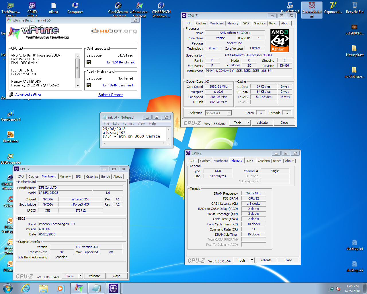Click the 32M benchmark save disk icon
Image resolution: width=367 pixels, height=294 pixels.
pos(89,62)
